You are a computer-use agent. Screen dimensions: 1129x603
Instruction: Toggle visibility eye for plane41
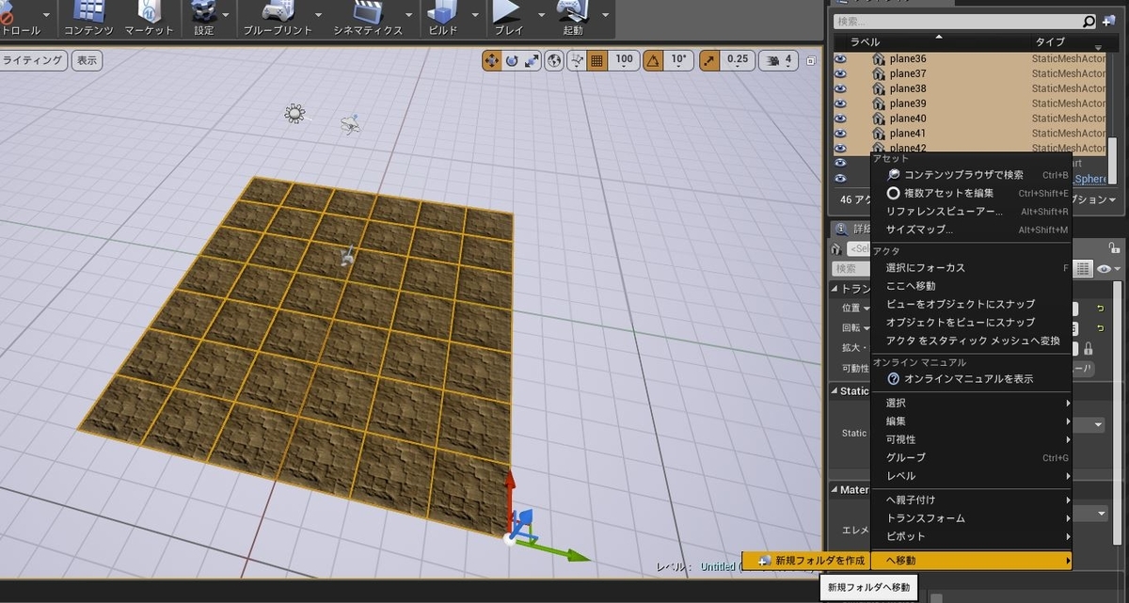click(841, 134)
